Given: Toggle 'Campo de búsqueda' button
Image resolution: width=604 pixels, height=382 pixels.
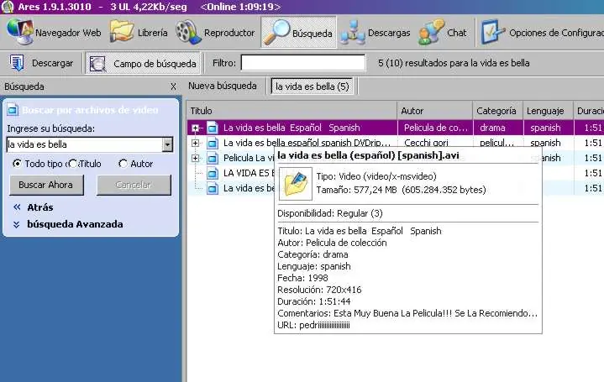Looking at the screenshot, I should [x=143, y=64].
